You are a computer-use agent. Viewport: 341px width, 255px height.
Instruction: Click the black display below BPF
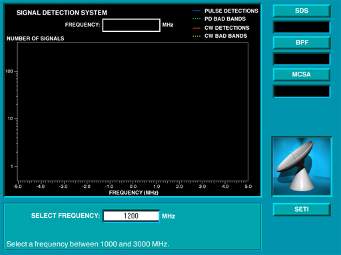pyautogui.click(x=302, y=59)
